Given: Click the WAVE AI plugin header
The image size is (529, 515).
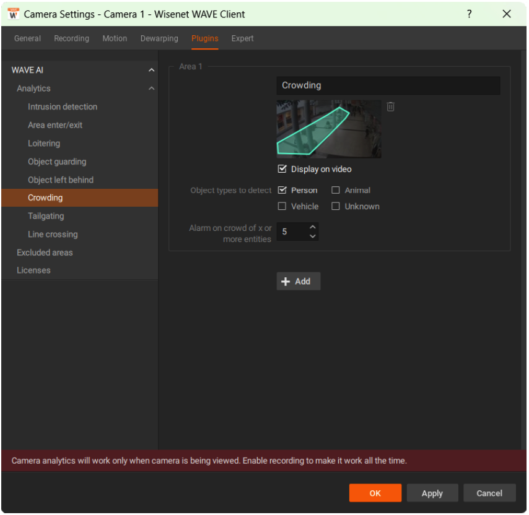Looking at the screenshot, I should [x=27, y=70].
